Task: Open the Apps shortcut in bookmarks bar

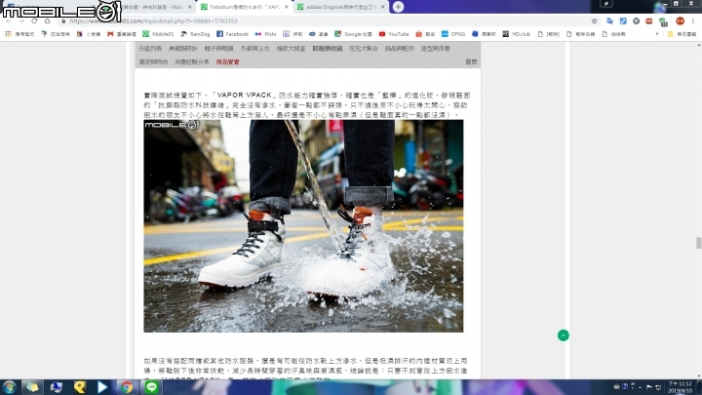Action: [x=20, y=34]
